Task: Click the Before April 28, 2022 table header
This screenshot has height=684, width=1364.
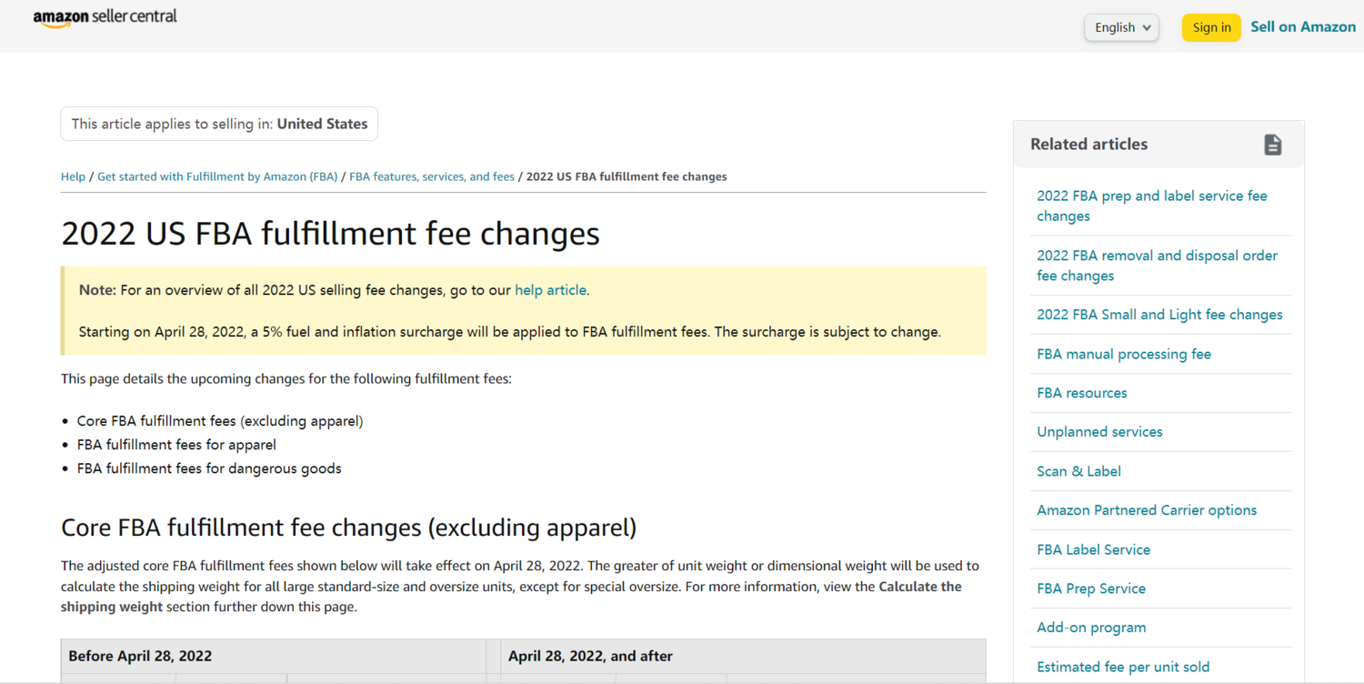Action: 274,656
